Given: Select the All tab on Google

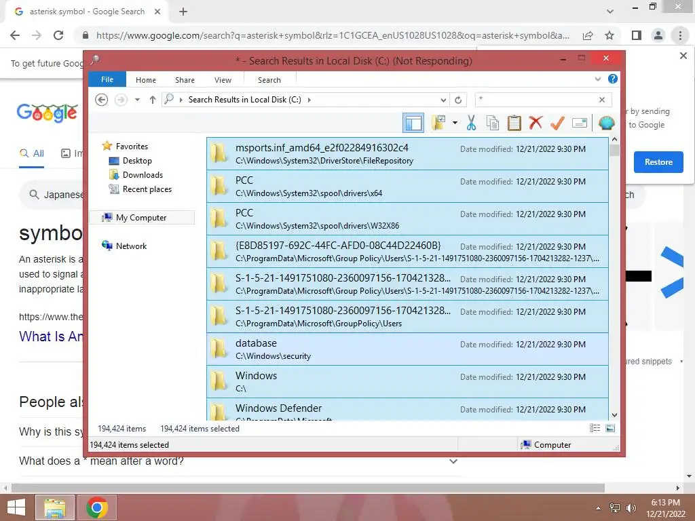Looking at the screenshot, I should 31,154.
